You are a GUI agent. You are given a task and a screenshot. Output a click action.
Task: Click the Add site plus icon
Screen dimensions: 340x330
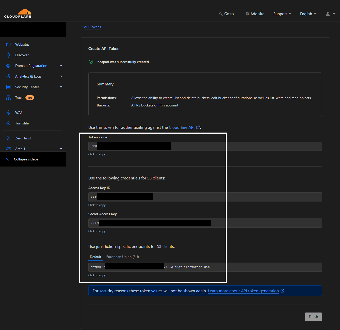[x=247, y=14]
